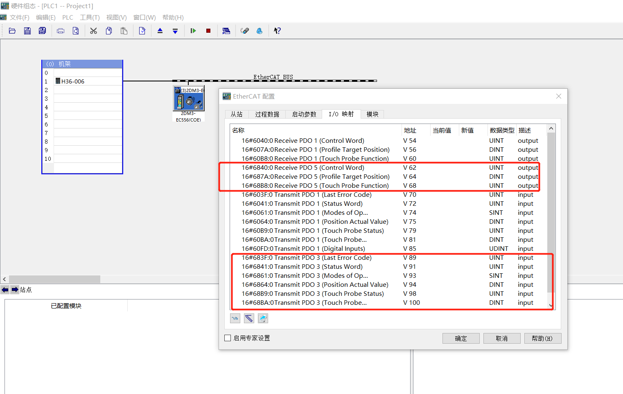Click the green Run PLC icon
Viewport: 623px width, 394px height.
(193, 31)
